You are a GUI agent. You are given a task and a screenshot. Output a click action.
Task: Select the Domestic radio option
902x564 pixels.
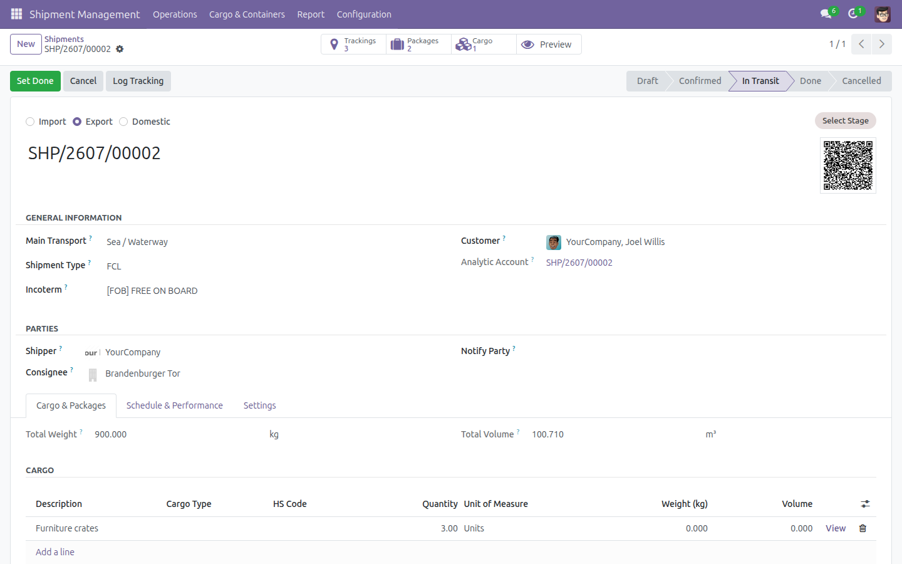[x=123, y=122]
